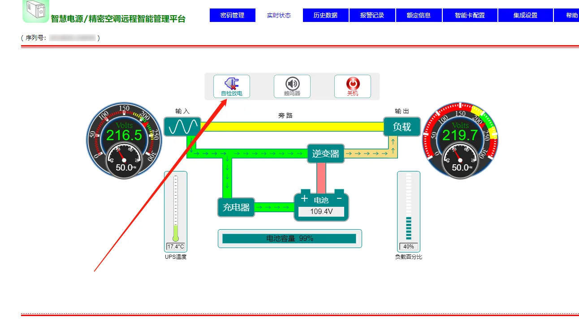Viewport: 579px width, 325px height.
Task: Open the 智能卡配置 menu
Action: tap(470, 15)
